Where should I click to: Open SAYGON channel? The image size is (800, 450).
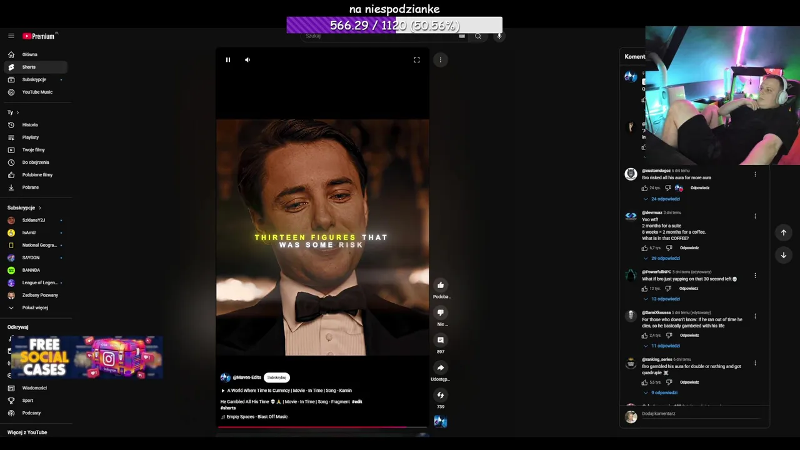click(x=36, y=257)
